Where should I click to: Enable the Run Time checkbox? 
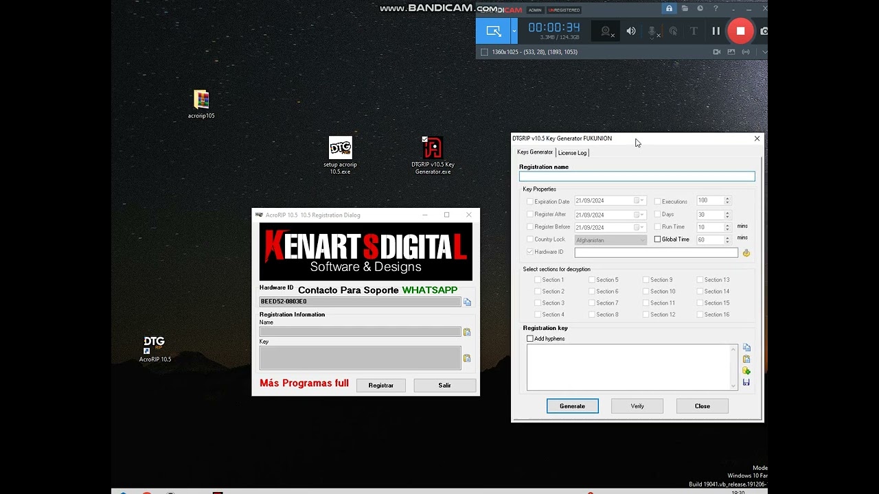657,227
